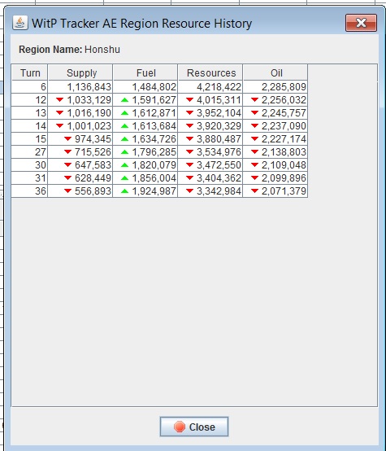Screen dimensions: 386x451
Task: Sort by the Turn column header
Action: point(29,72)
